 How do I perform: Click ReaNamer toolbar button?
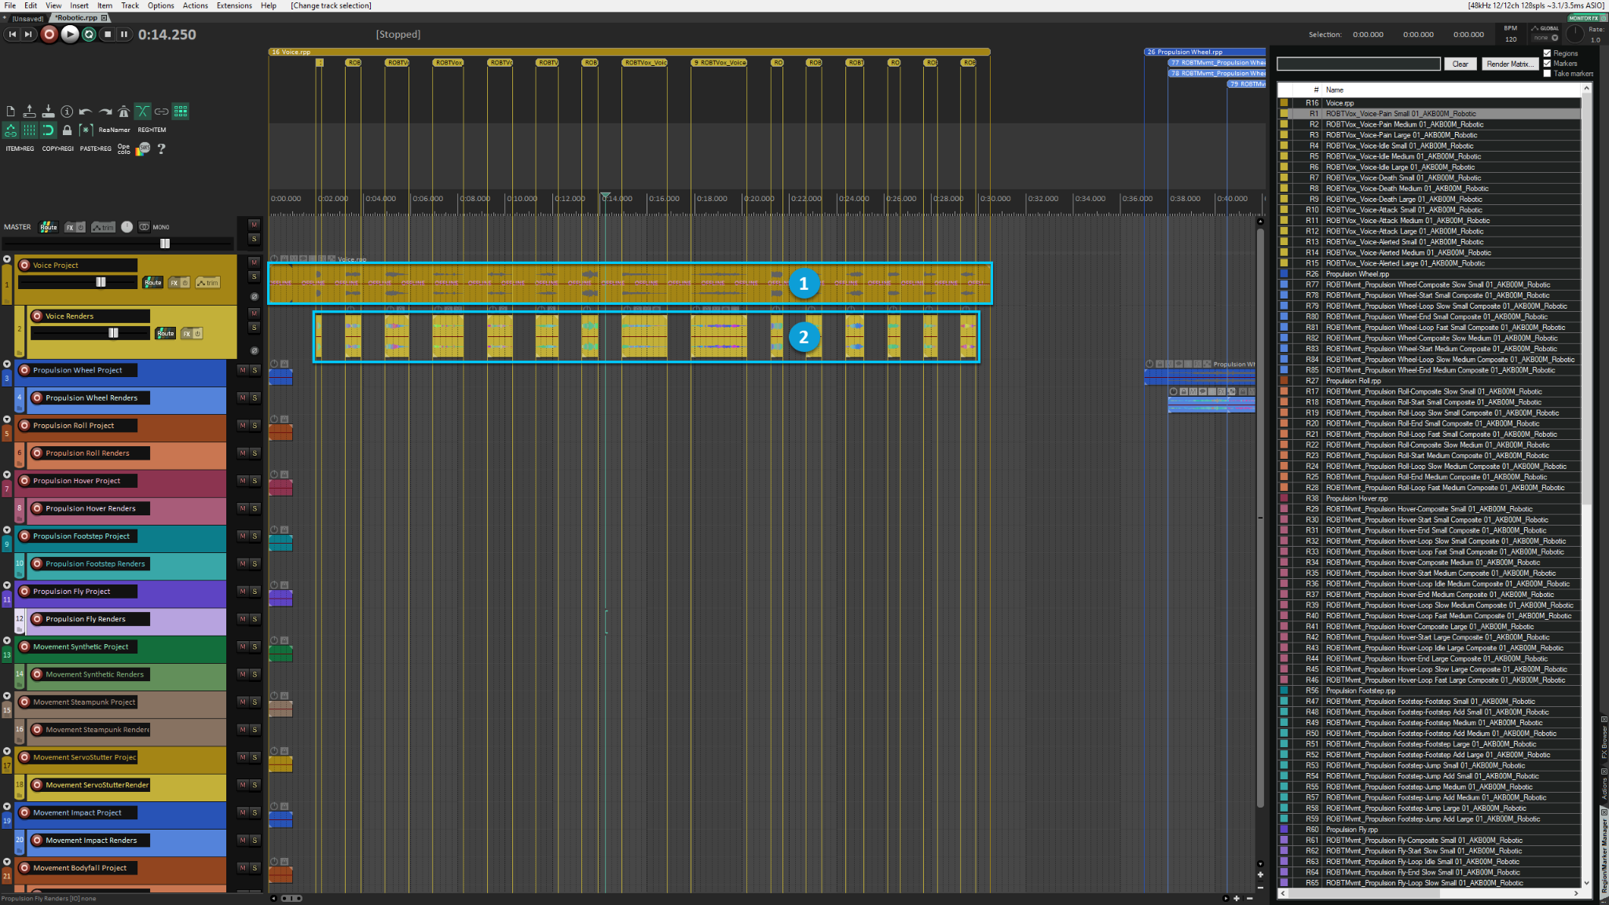click(x=114, y=130)
